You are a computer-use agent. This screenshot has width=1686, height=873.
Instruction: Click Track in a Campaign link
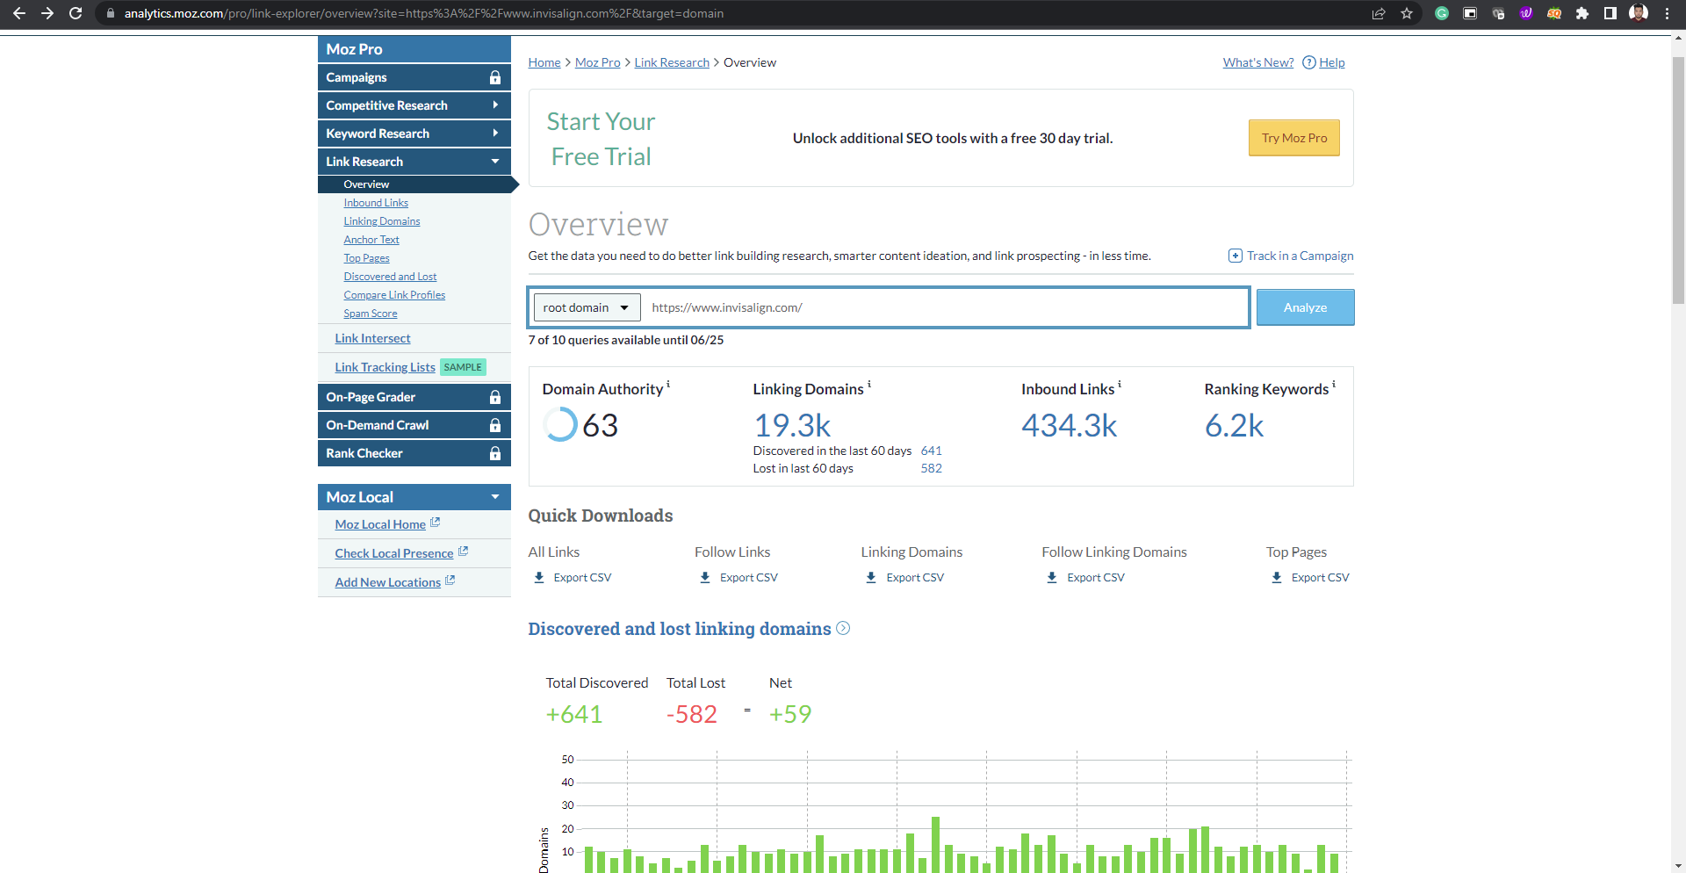[x=1300, y=256]
